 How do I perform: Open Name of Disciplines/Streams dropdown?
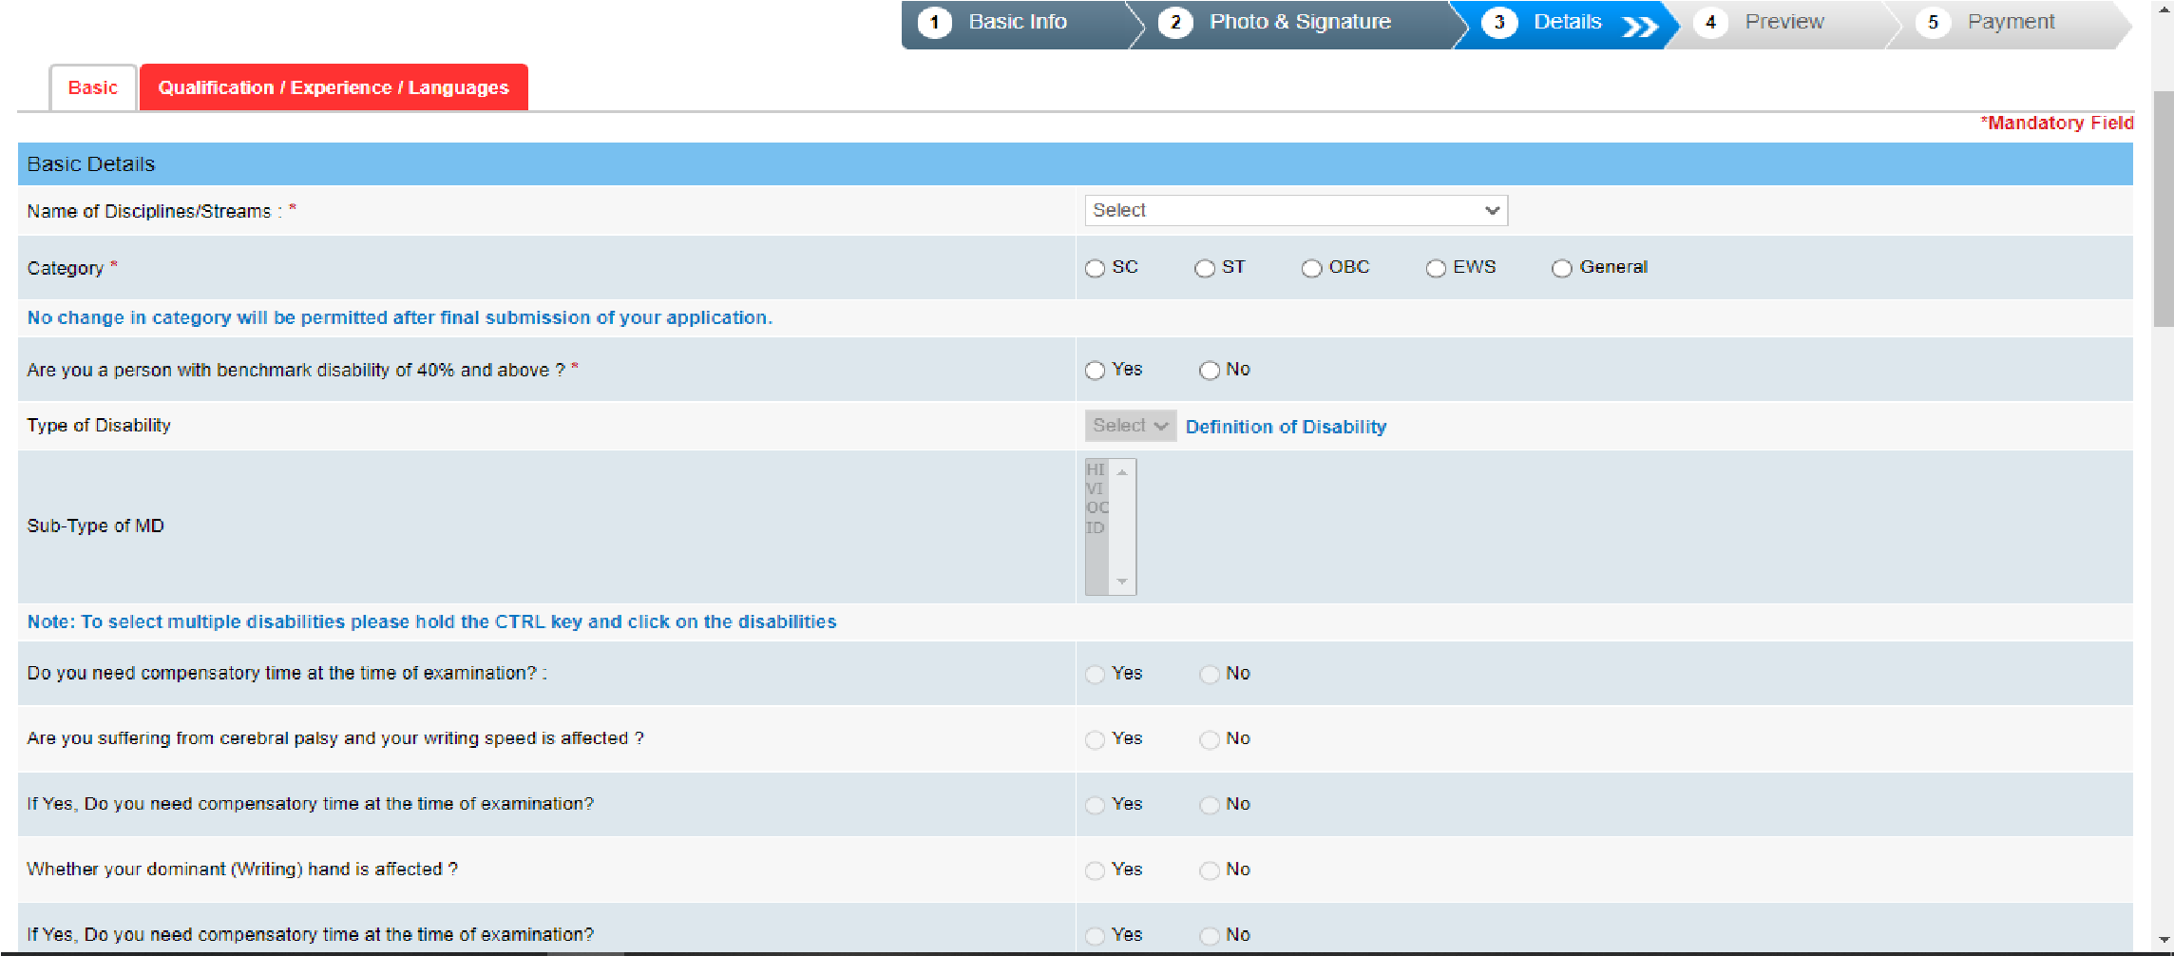pyautogui.click(x=1296, y=211)
